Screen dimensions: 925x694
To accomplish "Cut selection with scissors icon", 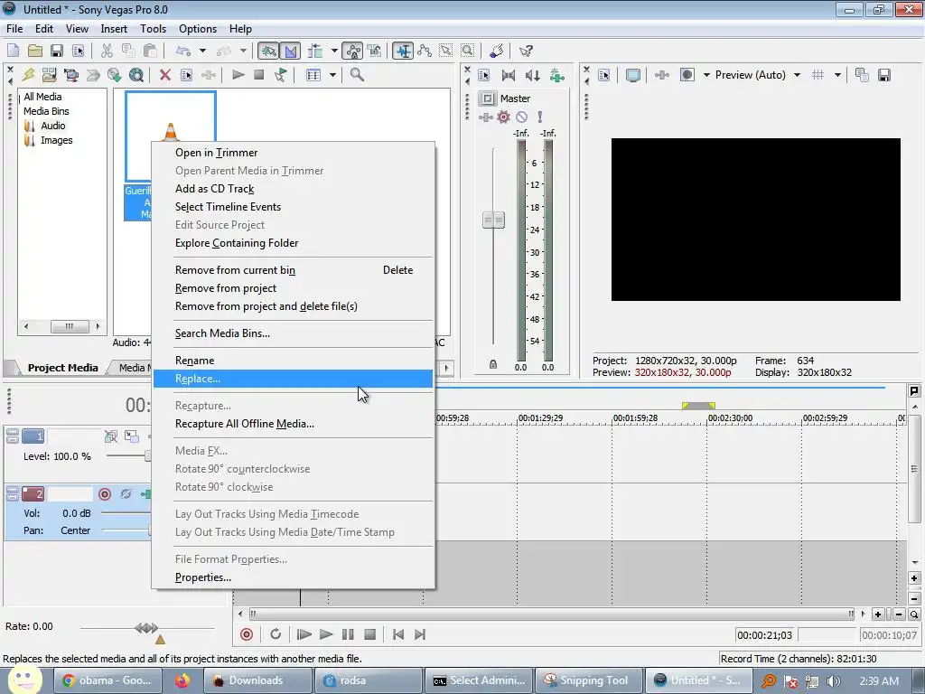I will (x=107, y=51).
